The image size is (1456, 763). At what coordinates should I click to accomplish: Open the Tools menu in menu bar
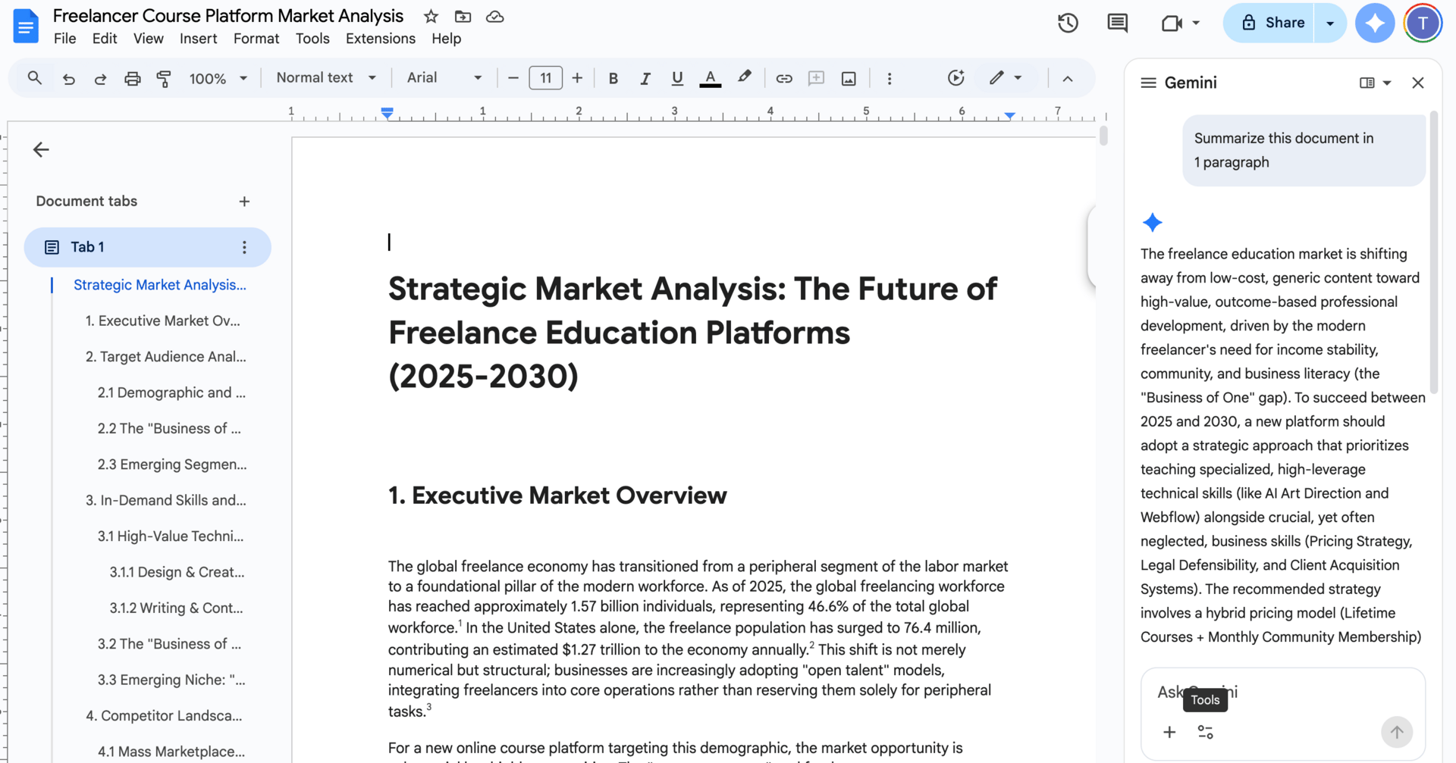tap(312, 39)
